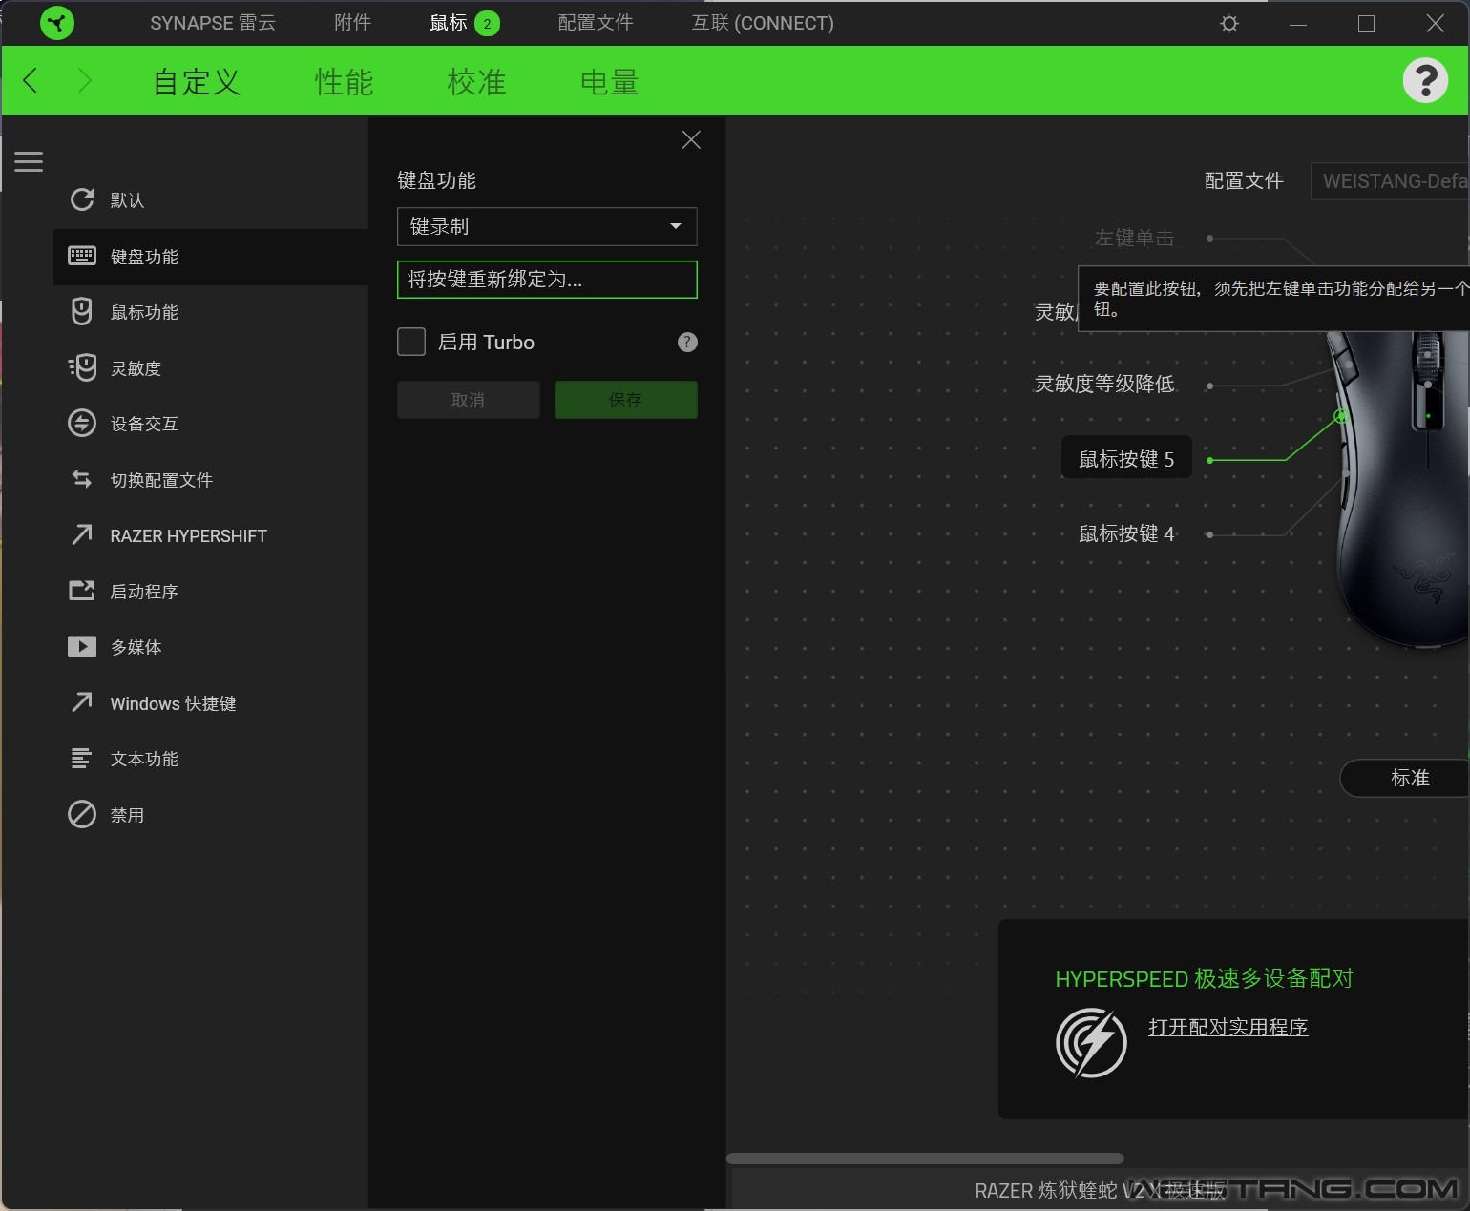Select the 灵敏度 sensitivity icon

coord(82,367)
